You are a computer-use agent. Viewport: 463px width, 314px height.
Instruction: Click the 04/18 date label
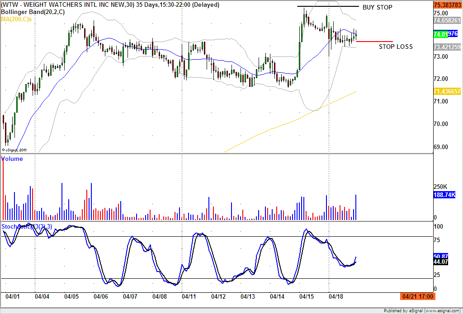click(x=336, y=296)
